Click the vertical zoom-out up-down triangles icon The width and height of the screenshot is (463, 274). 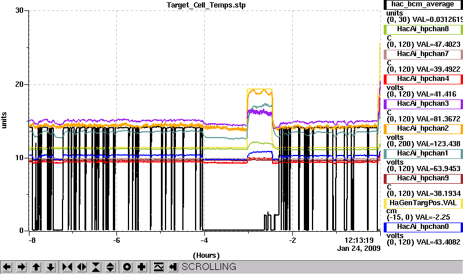click(111, 267)
